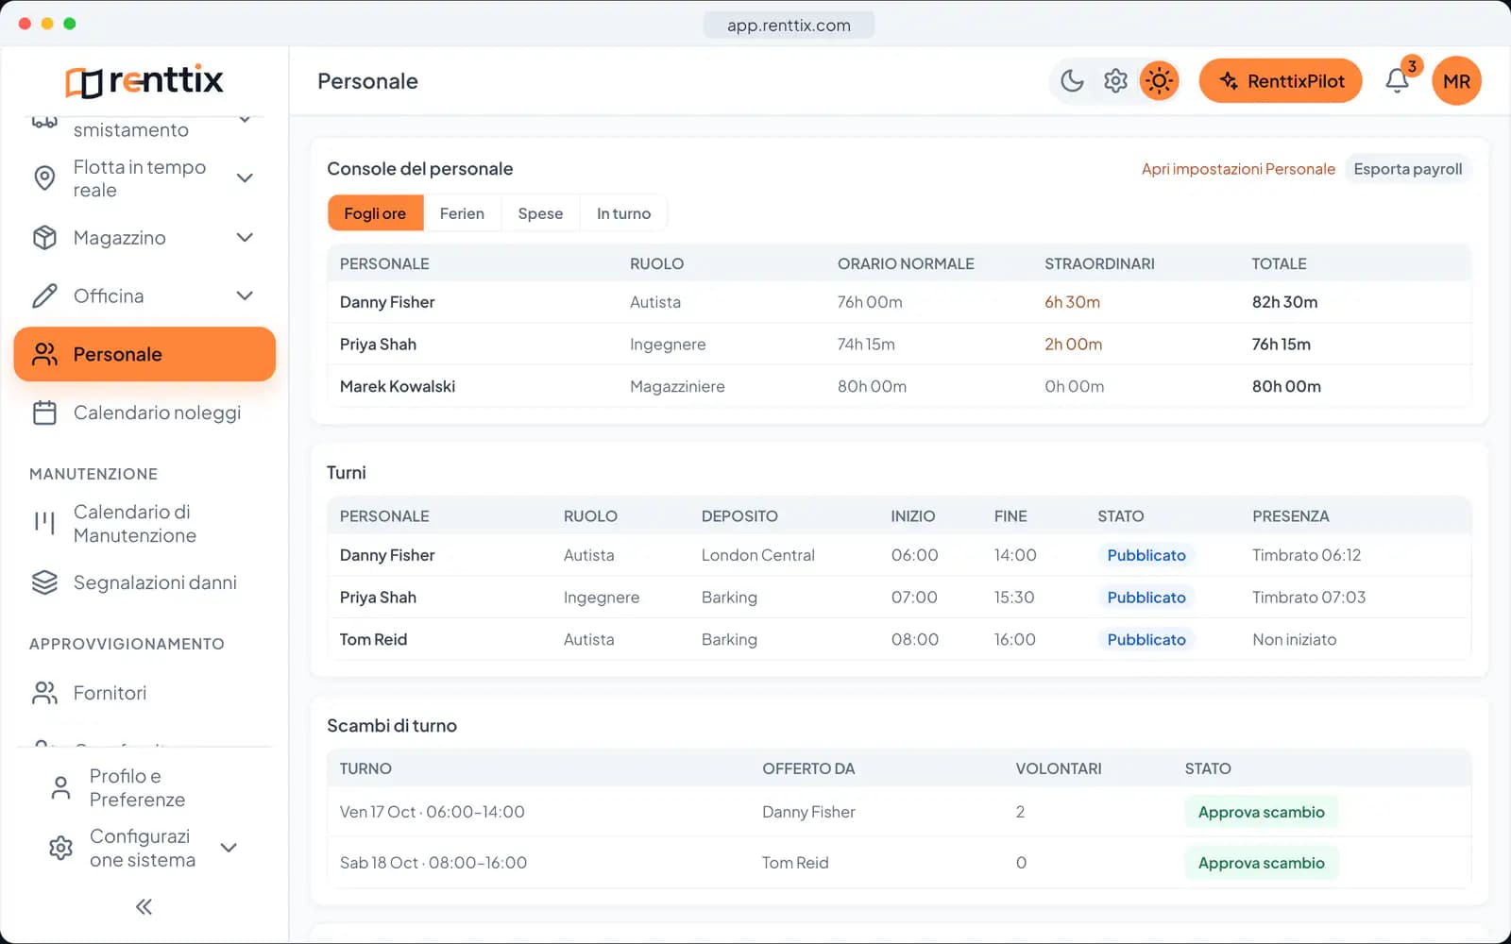Viewport: 1511px width, 944px height.
Task: Open Configurazione sistema gear icon
Action: click(60, 848)
